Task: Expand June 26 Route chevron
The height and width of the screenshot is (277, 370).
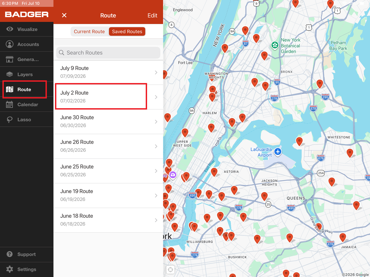Action: (x=156, y=146)
